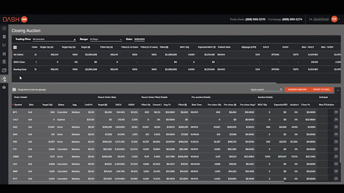This screenshot has height=193, width=344.
Task: Open the action icon for the LEO row
Action: (x=336, y=164)
